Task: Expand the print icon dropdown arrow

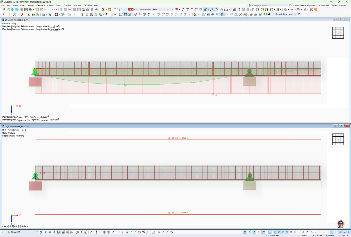Action: click(x=33, y=9)
